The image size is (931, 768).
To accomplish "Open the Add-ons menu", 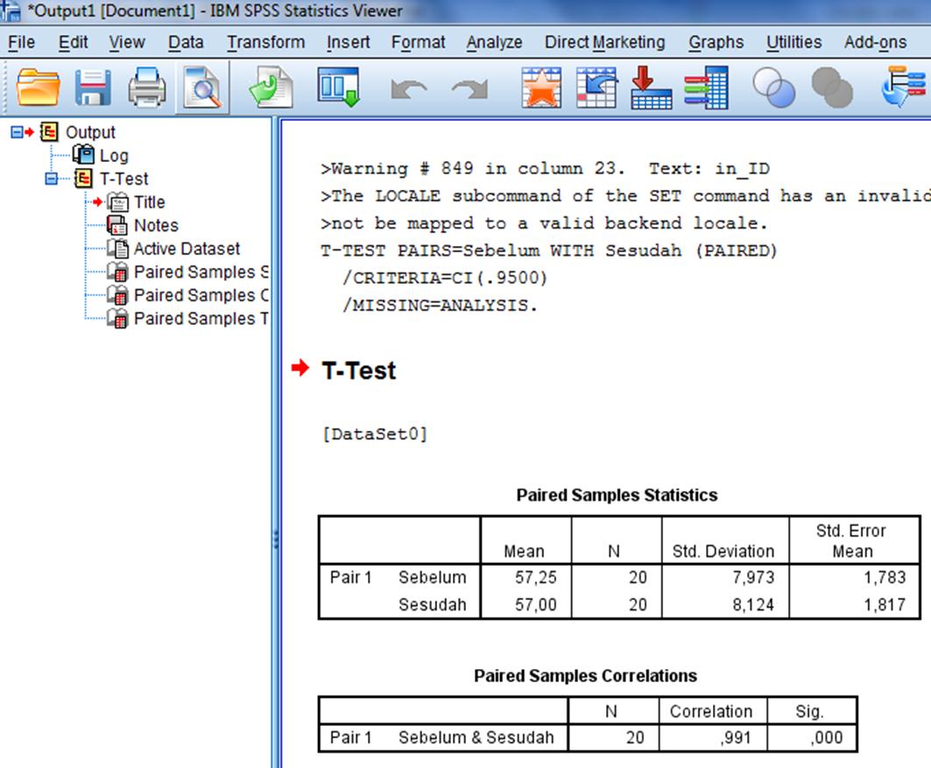I will [875, 42].
